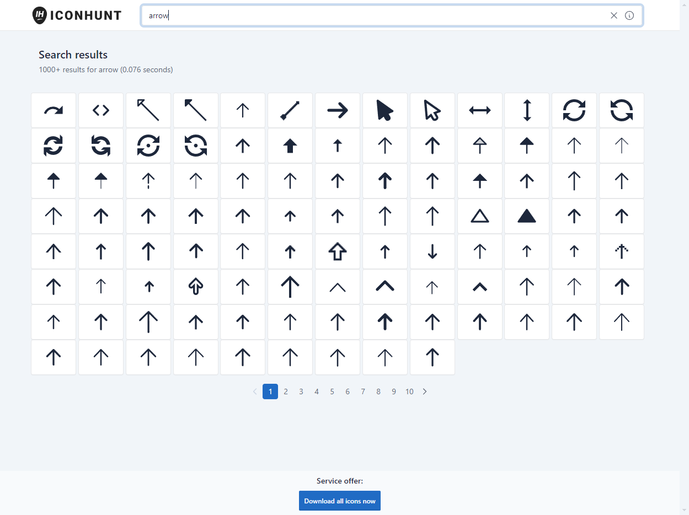Choose the solid filled triangle icon

(x=527, y=216)
